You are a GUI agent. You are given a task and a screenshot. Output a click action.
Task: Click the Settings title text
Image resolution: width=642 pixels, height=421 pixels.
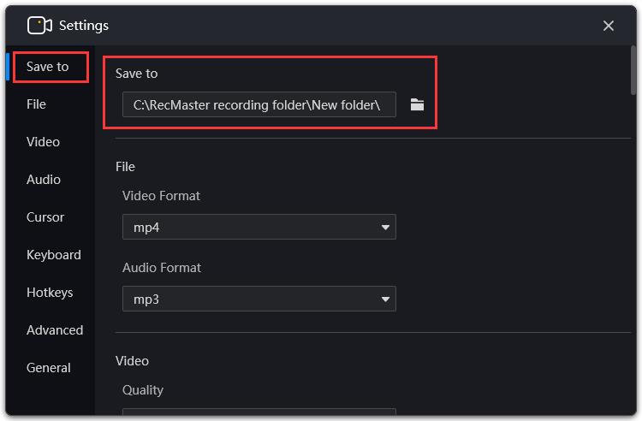(x=84, y=26)
